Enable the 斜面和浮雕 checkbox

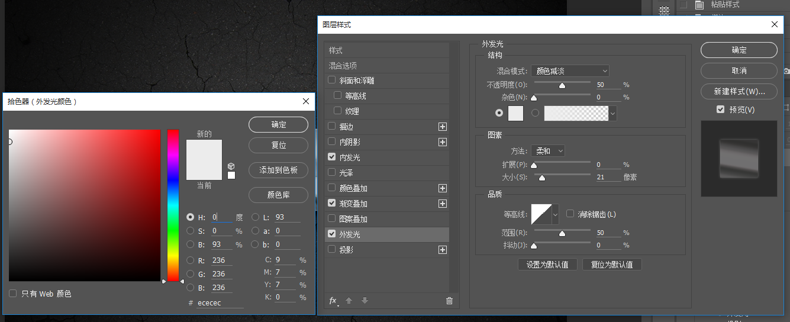point(332,80)
